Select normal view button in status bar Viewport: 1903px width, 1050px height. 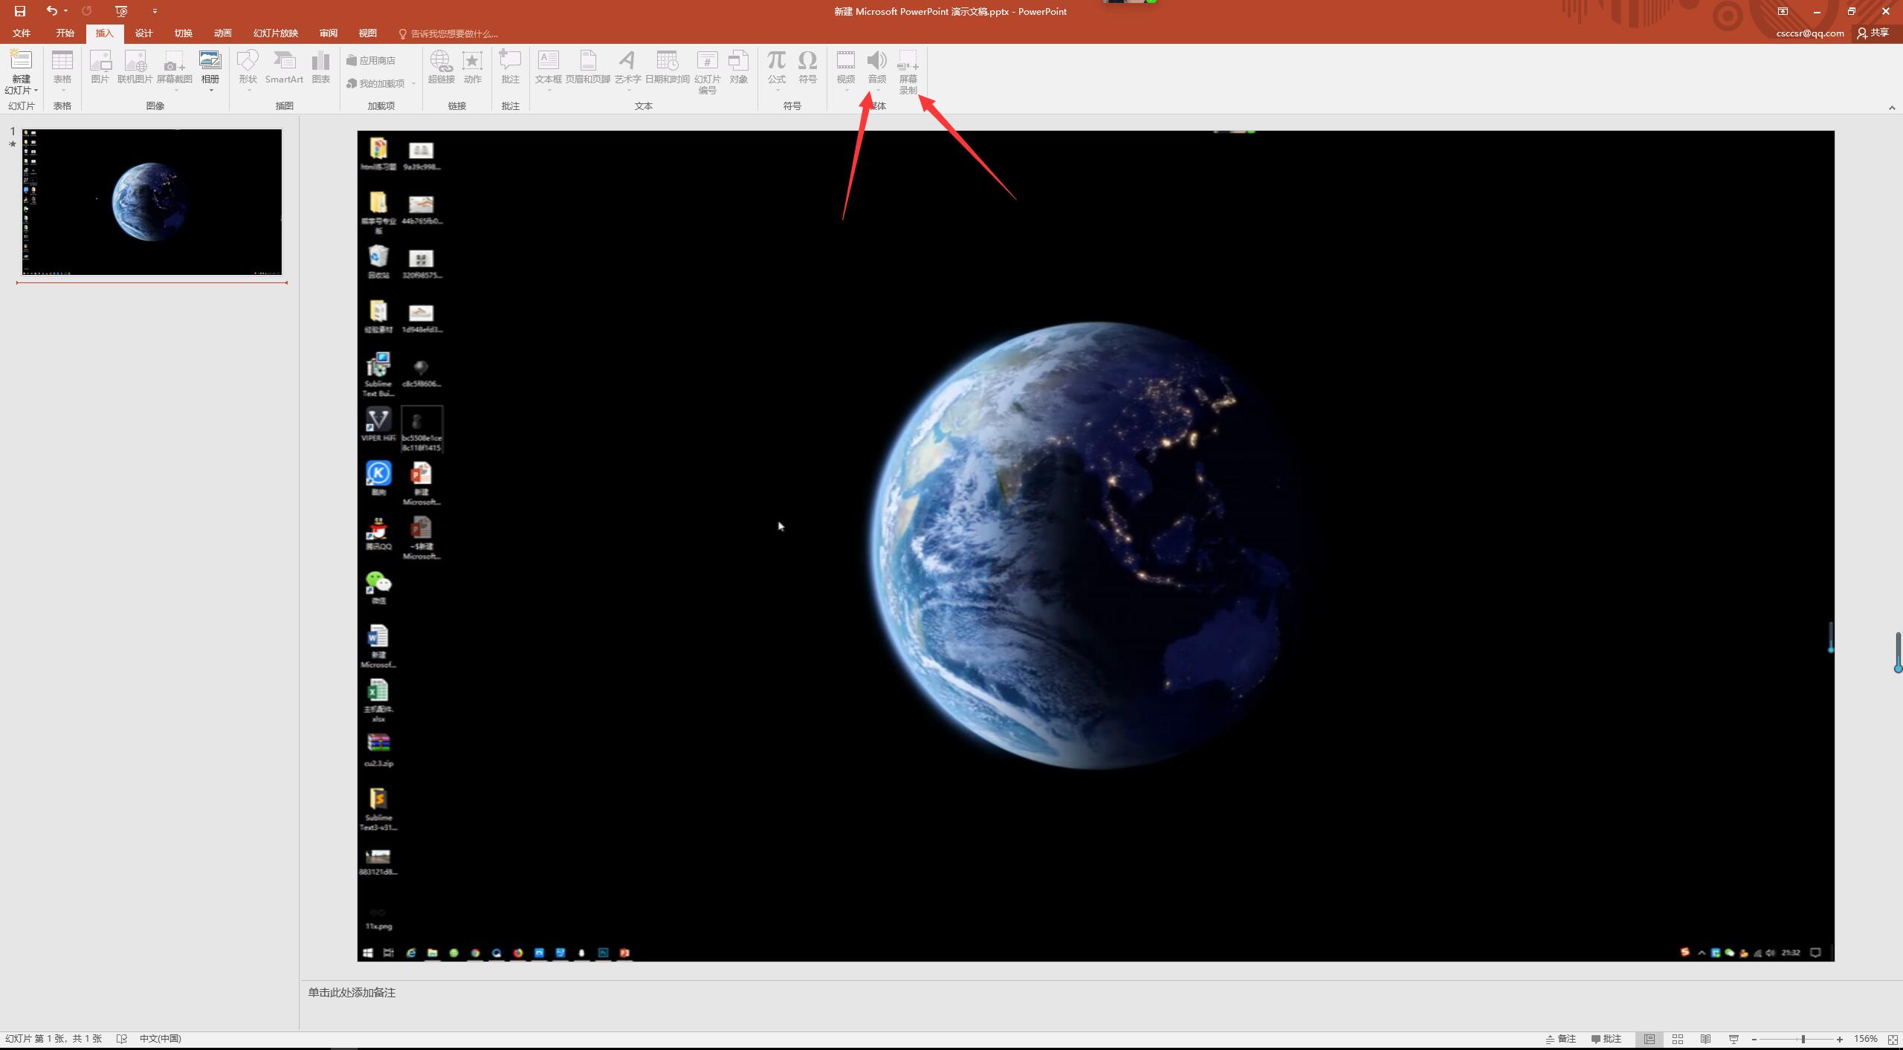pos(1650,1039)
